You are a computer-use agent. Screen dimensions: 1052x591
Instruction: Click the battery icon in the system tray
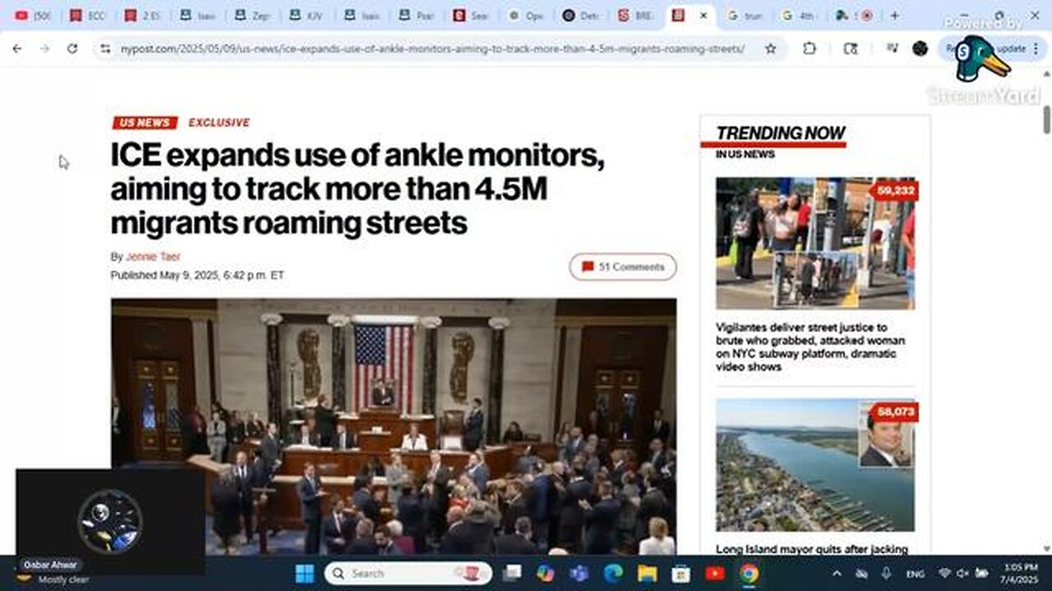pyautogui.click(x=981, y=574)
